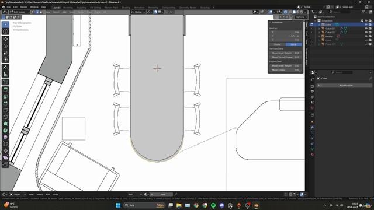Screen dimensions: 374x210
Task: Open the Render menu
Action: pyautogui.click(x=23, y=7)
